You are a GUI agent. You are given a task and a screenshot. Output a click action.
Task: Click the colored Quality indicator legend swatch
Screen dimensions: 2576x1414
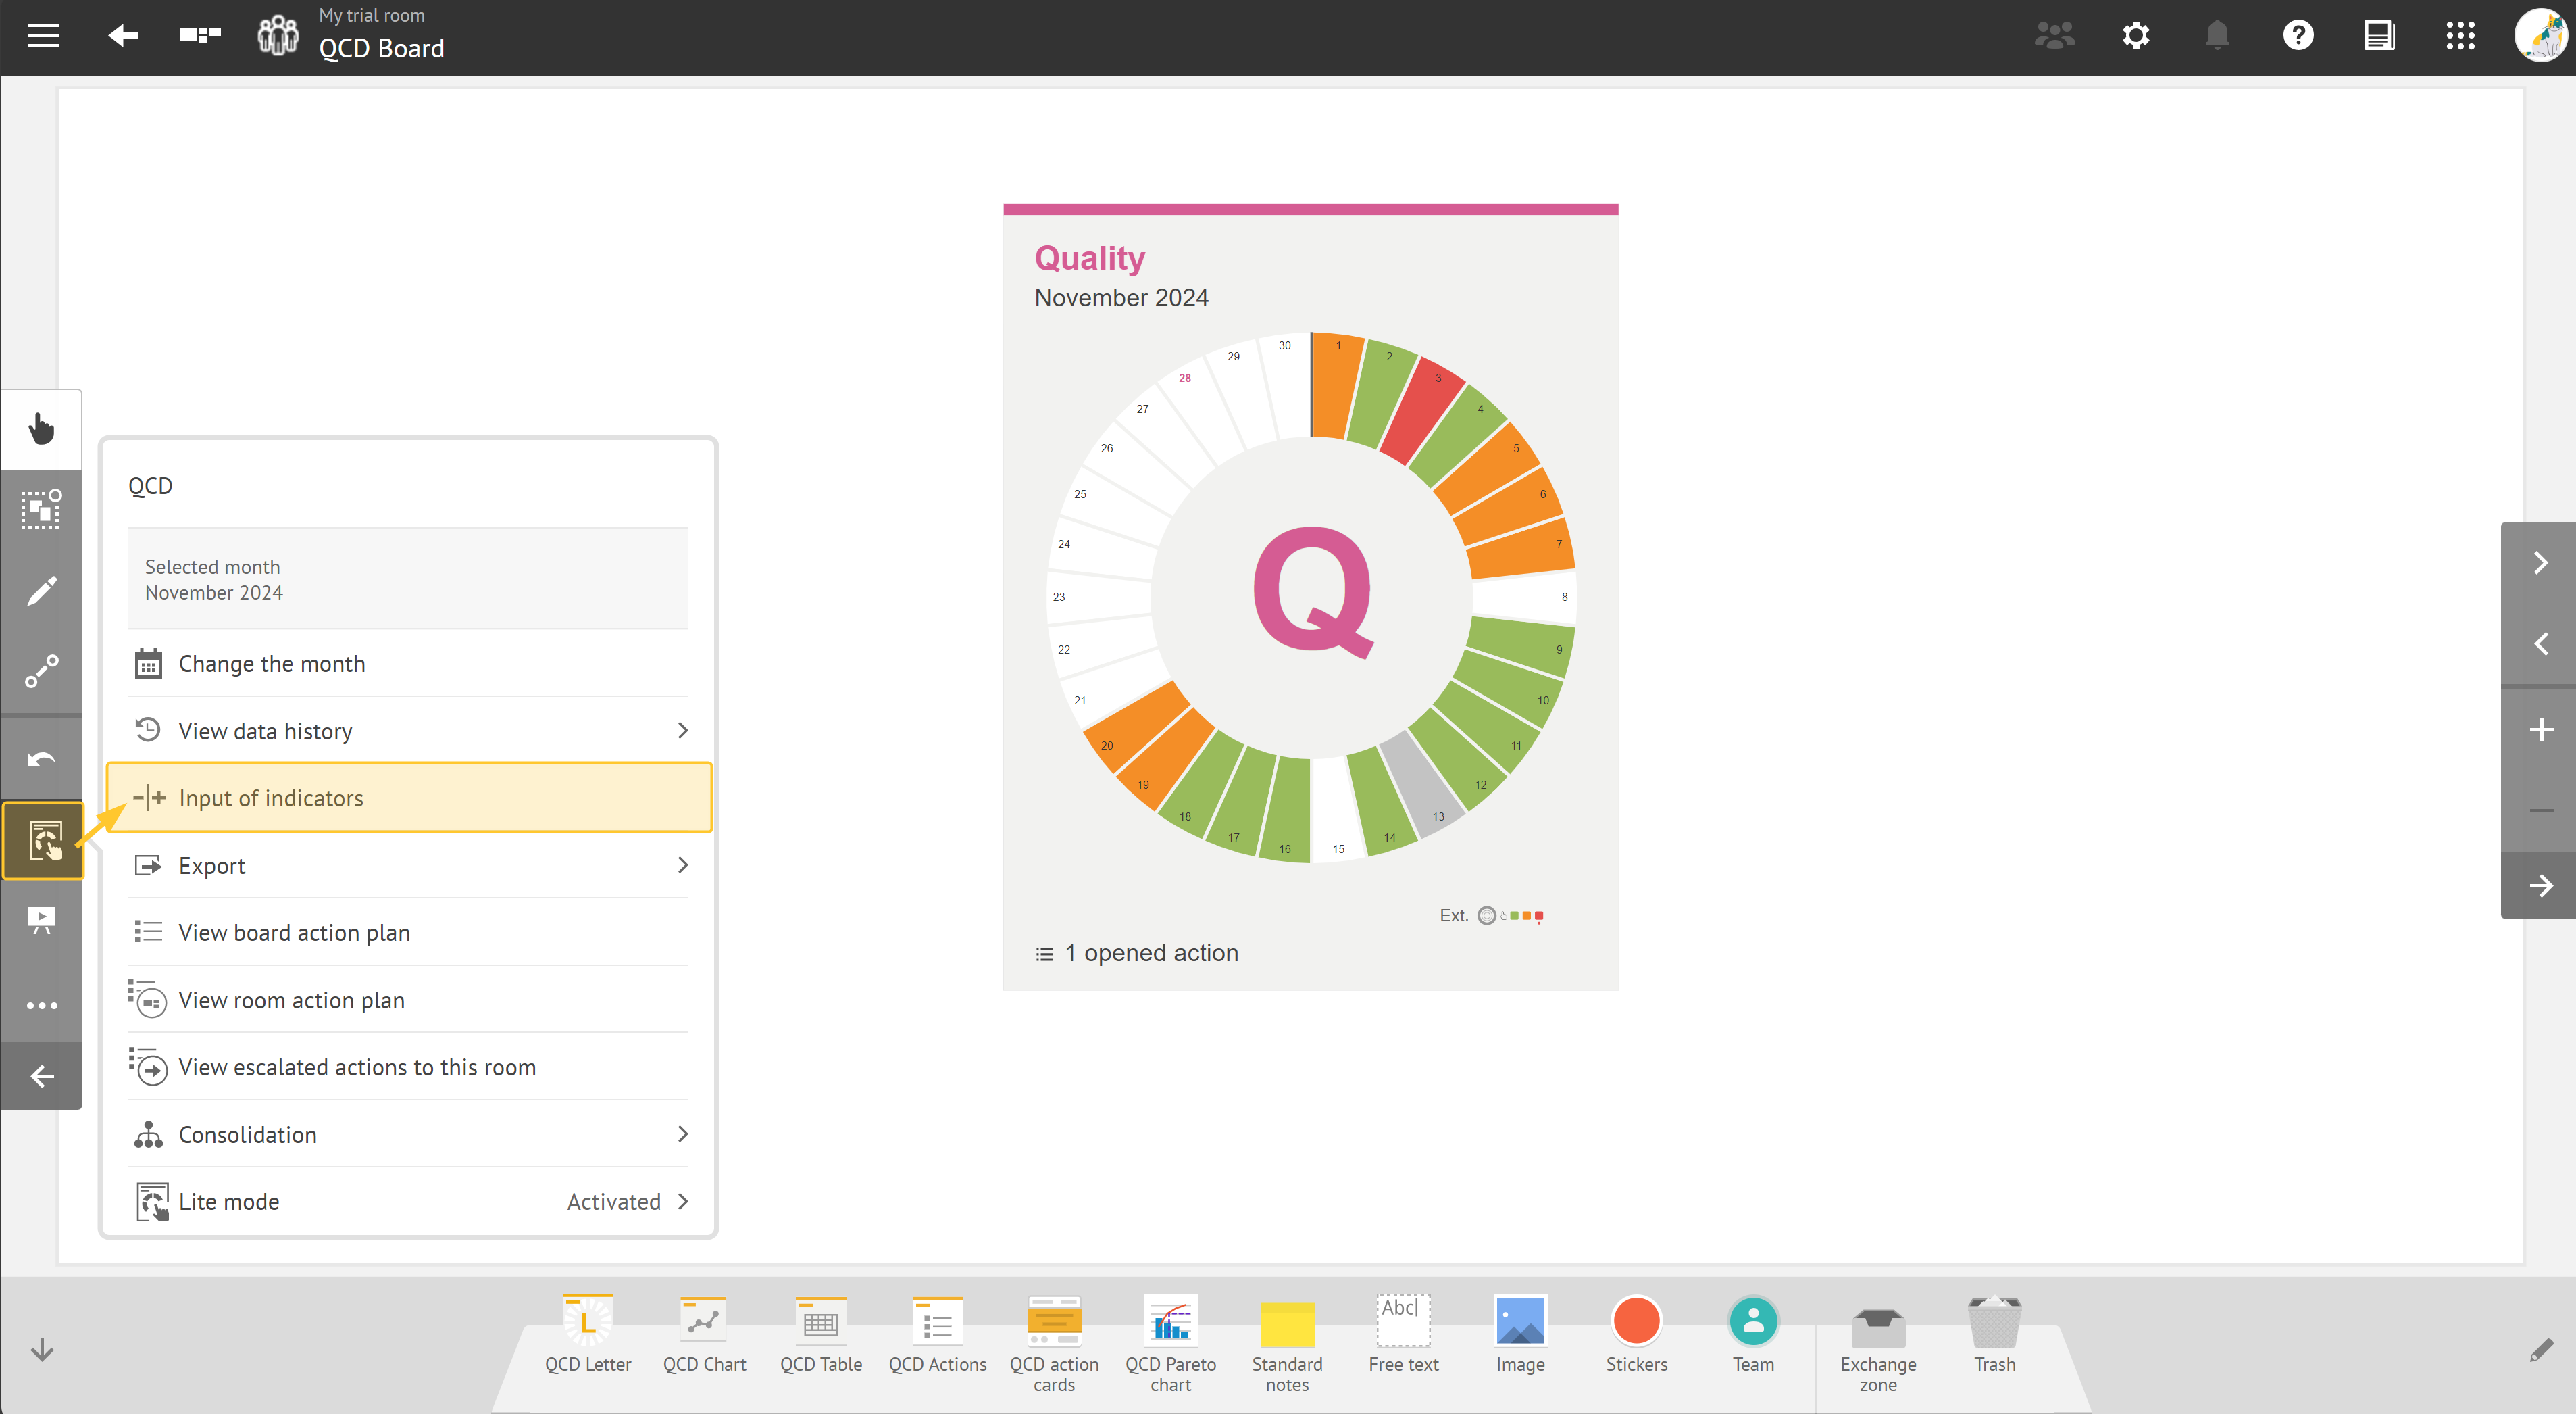1514,915
